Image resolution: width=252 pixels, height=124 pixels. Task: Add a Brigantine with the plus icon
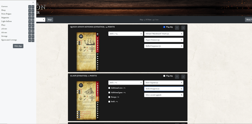click(x=33, y=18)
